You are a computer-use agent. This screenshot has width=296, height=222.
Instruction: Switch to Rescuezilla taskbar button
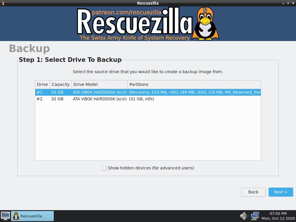[32, 216]
